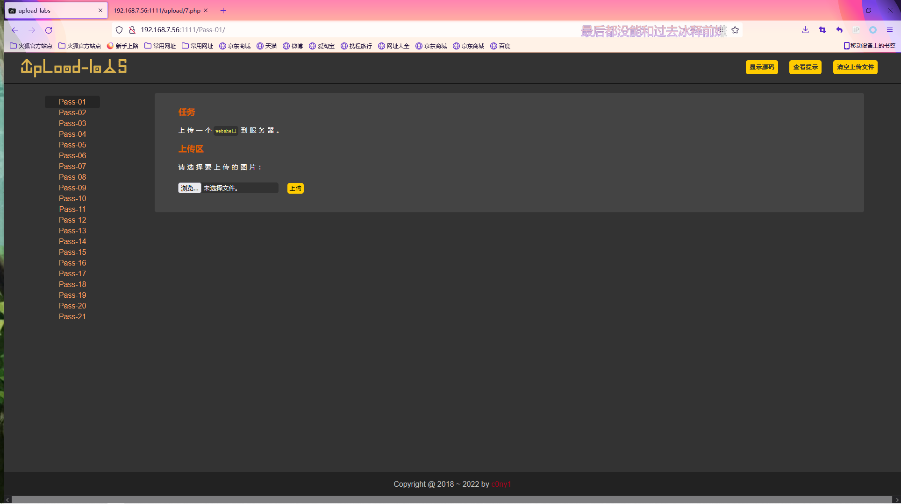Click the shield icon in the address bar
Viewport: 901px width, 504px height.
click(x=119, y=29)
